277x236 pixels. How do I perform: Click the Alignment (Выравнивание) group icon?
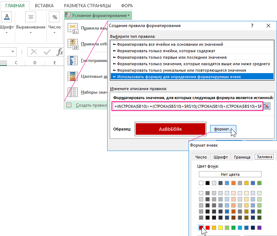pyautogui.click(x=31, y=17)
